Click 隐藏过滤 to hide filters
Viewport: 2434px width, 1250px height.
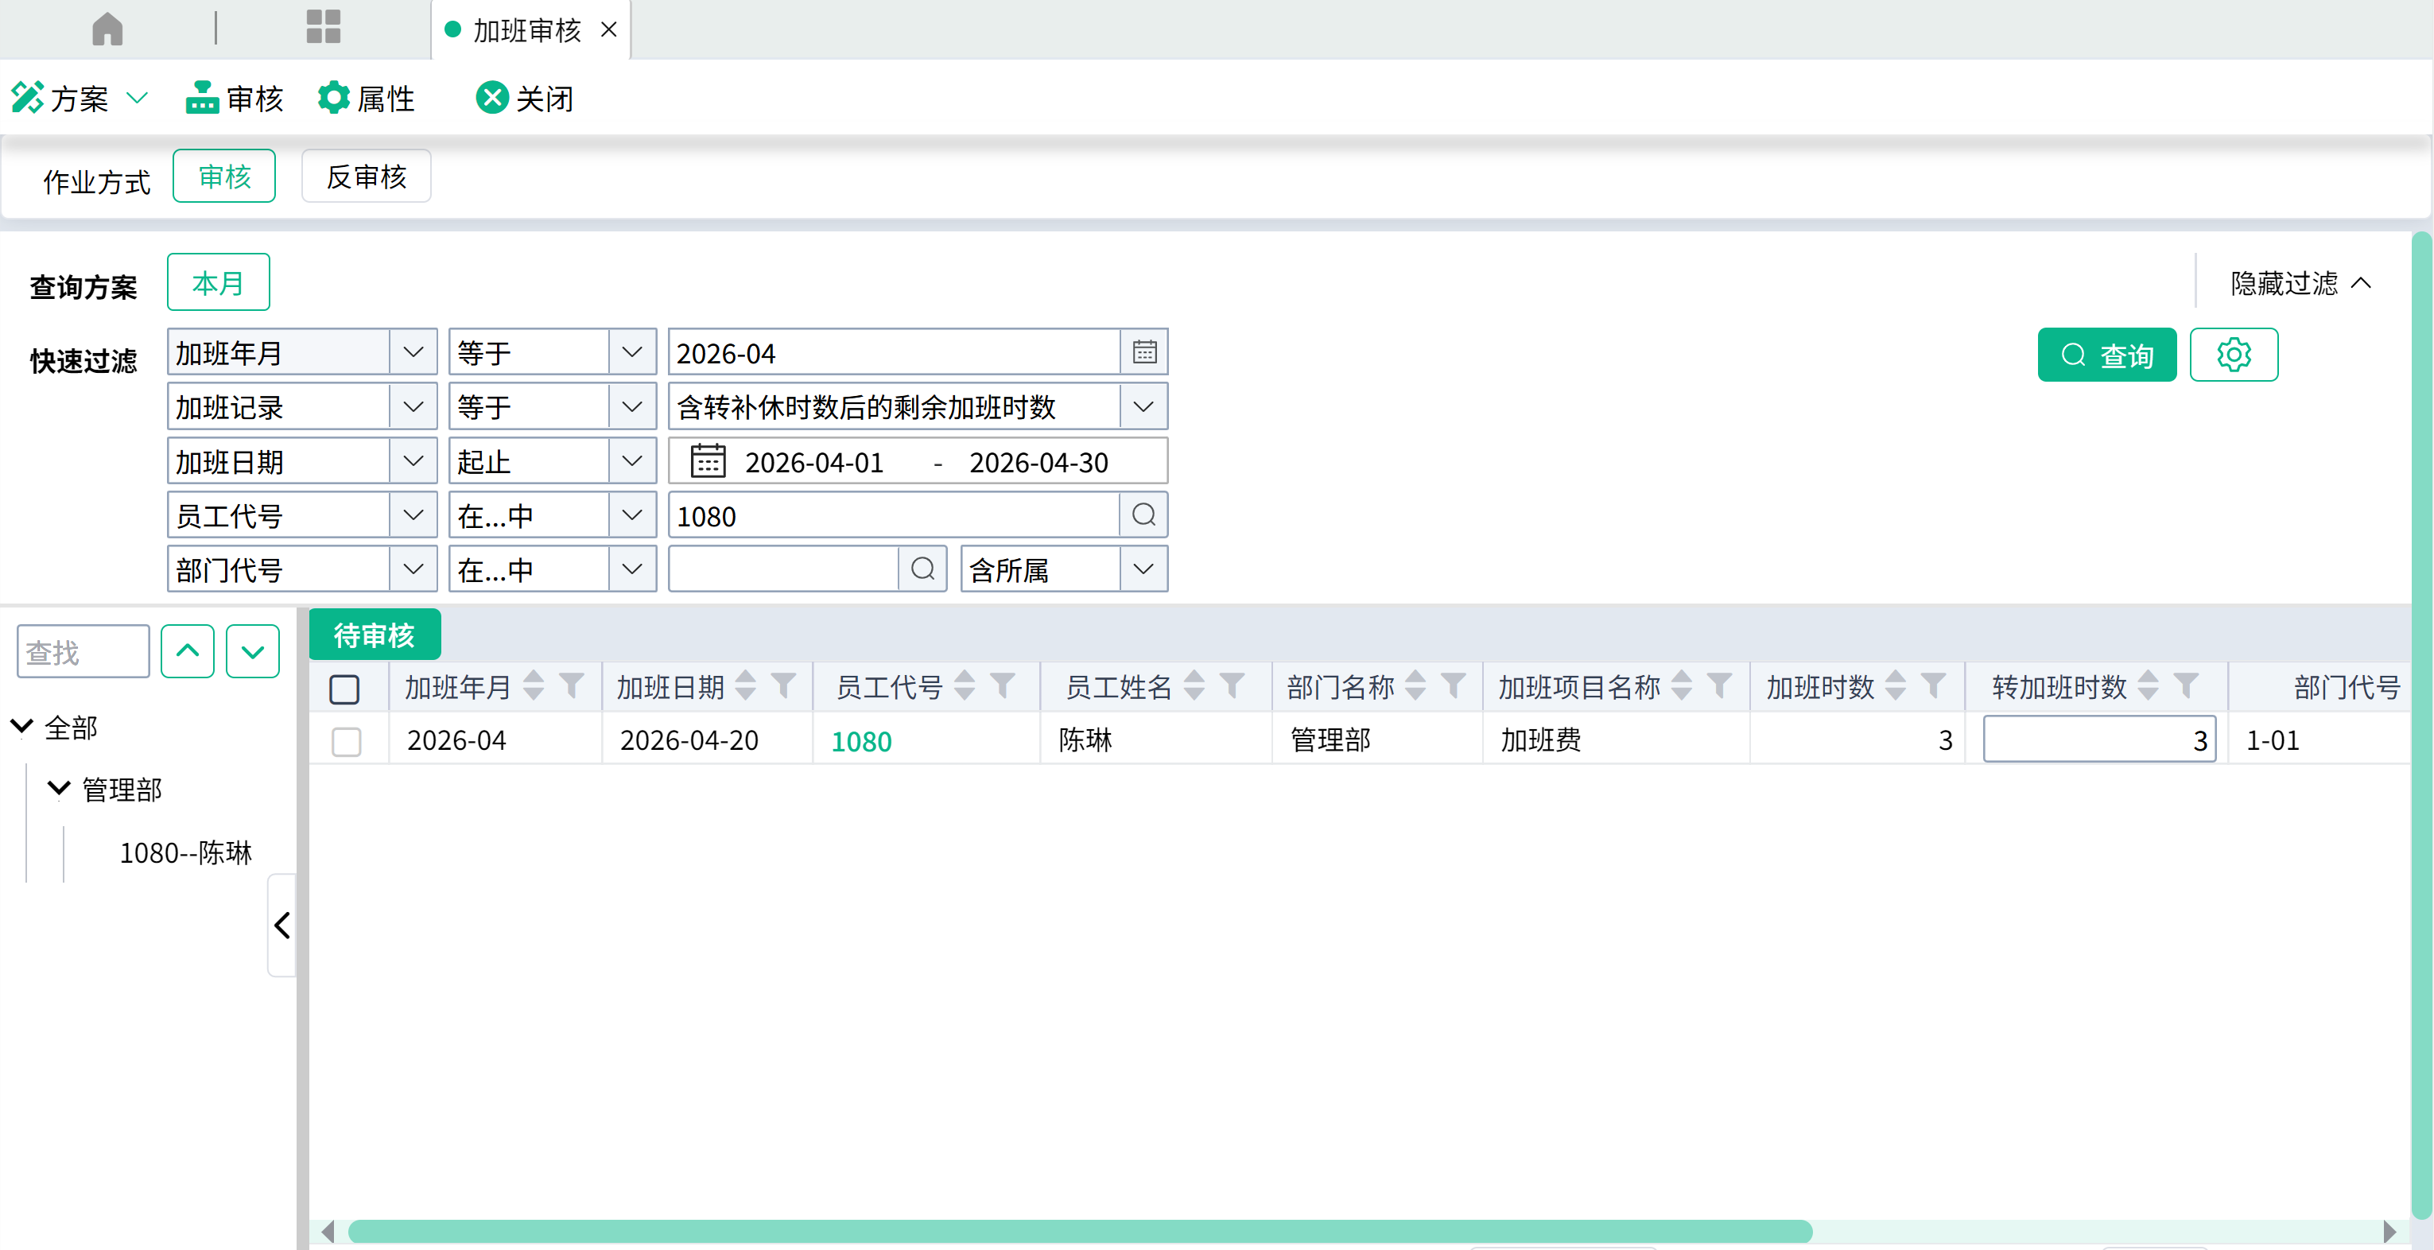tap(2300, 282)
